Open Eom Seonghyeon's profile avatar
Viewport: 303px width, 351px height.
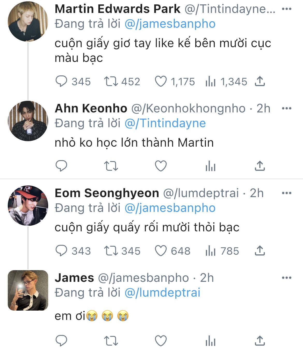pos(28,205)
